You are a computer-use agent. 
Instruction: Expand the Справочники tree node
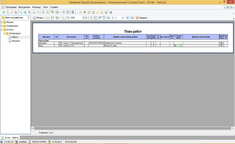pos(2,26)
